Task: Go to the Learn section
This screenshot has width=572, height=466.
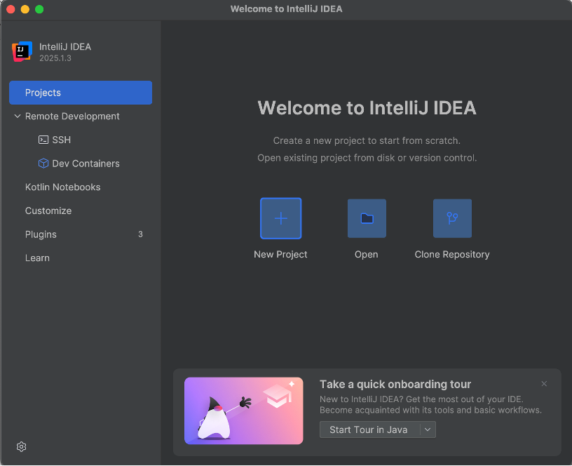Action: [x=37, y=258]
